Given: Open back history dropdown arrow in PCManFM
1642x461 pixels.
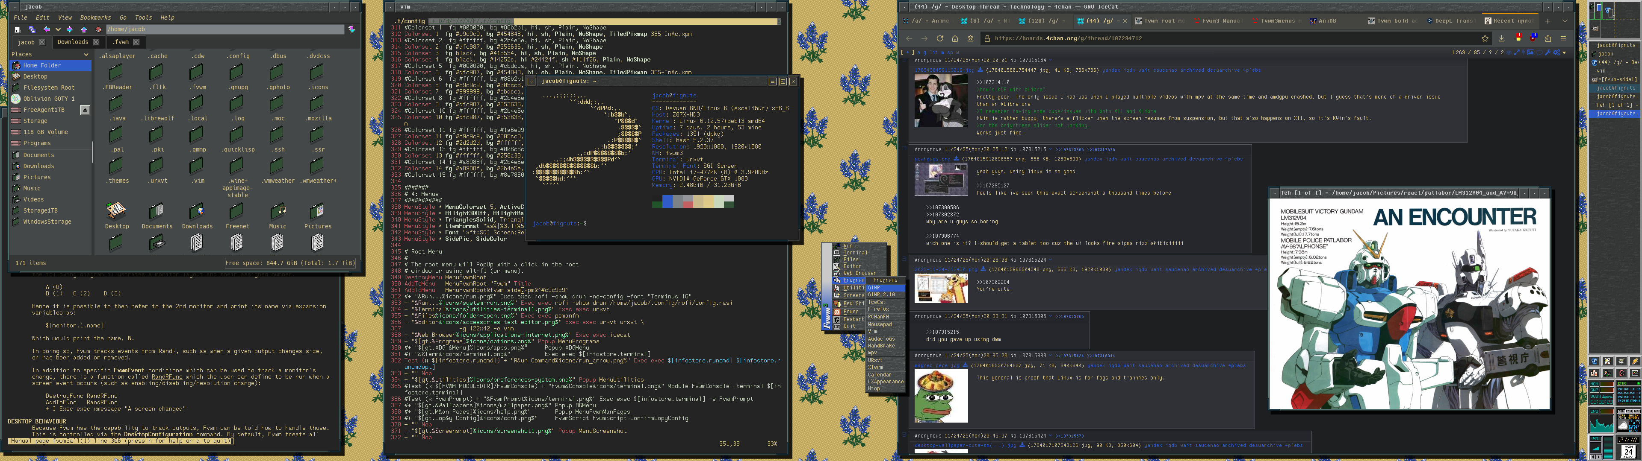Looking at the screenshot, I should pos(58,29).
